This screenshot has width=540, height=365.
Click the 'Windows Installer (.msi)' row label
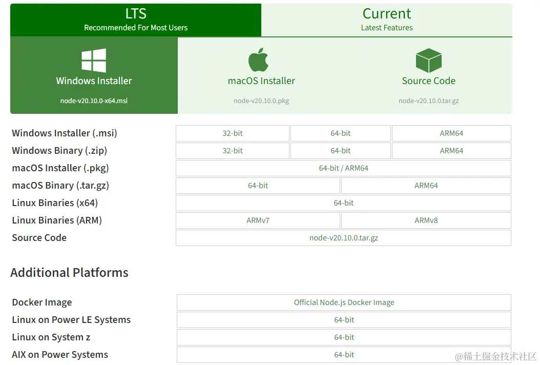[65, 133]
